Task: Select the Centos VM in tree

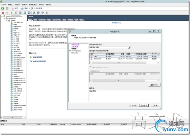Action: (16, 29)
